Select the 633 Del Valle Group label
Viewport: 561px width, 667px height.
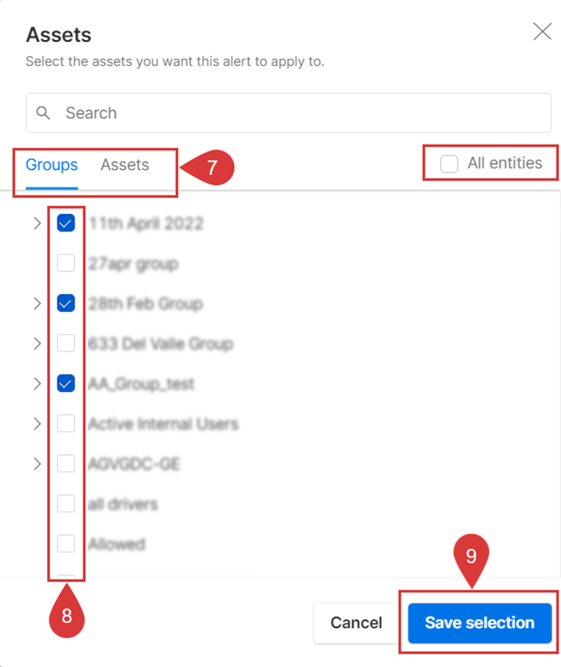pos(161,344)
